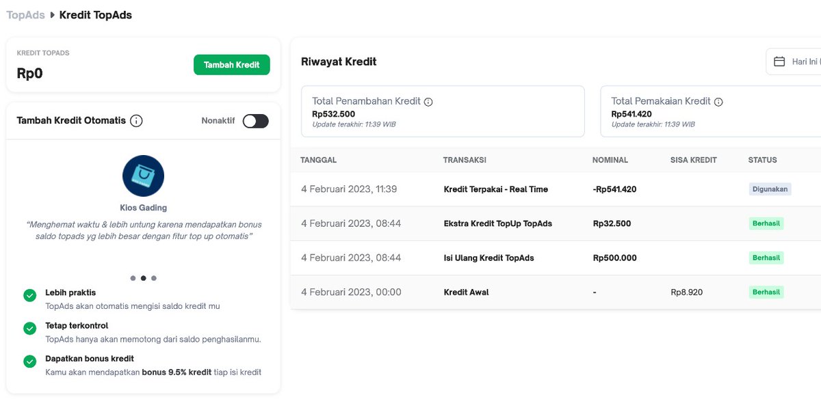Click the -Rp541.420 nominal value
The width and height of the screenshot is (821, 412).
pos(614,189)
